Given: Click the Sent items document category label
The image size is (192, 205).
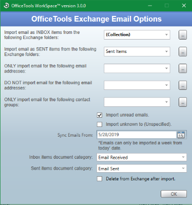Looking at the screenshot, I should click(x=62, y=169).
